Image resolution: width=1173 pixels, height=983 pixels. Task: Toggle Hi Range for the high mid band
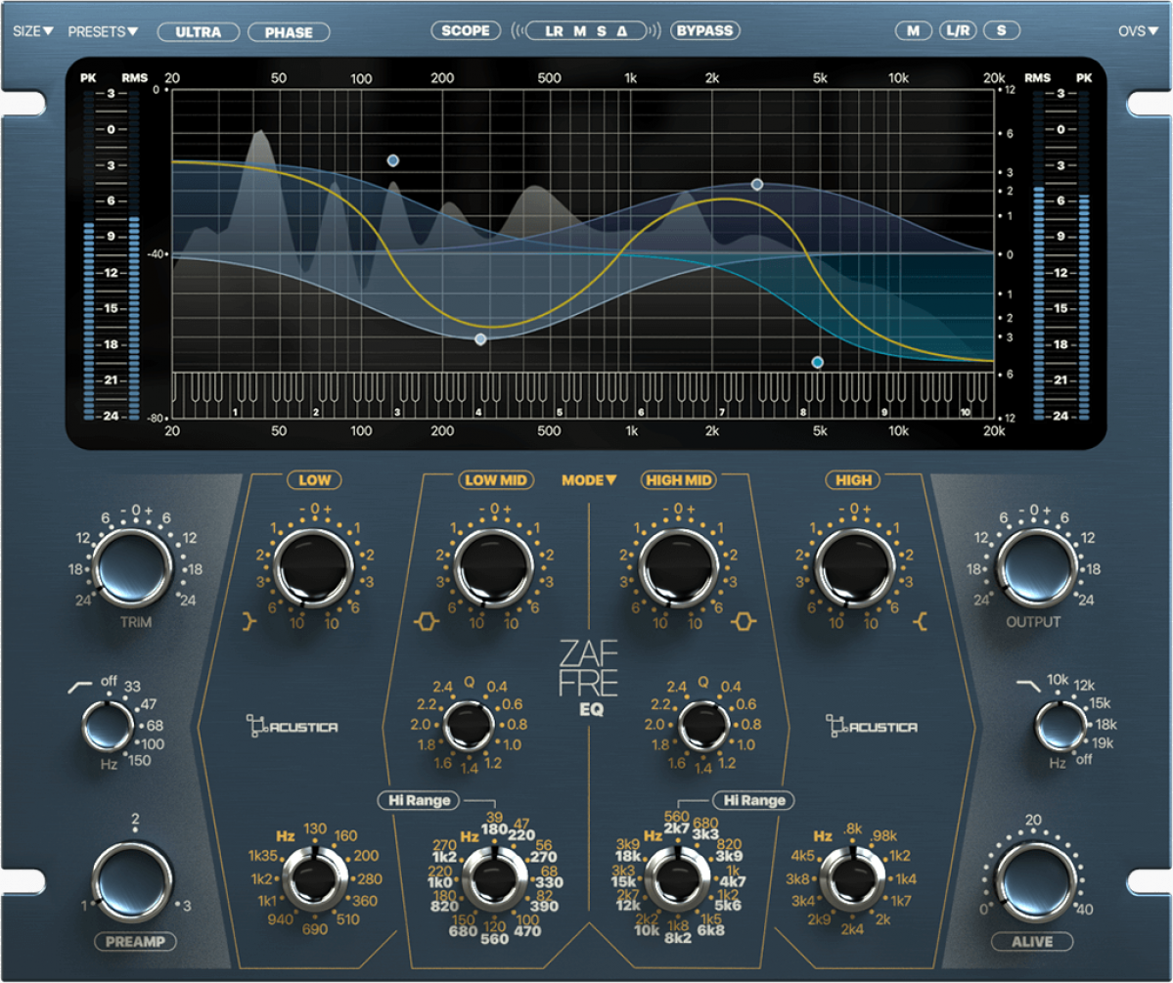[753, 800]
